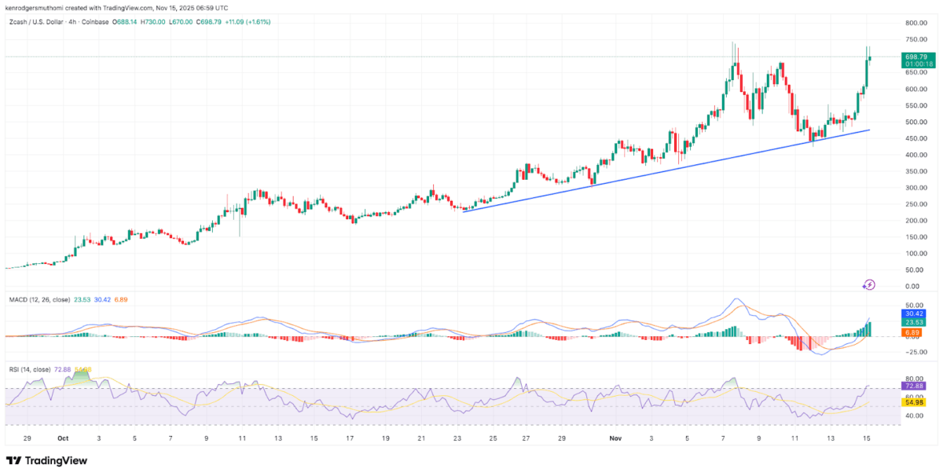Click the TradingView logo in bottom left
Screen dimensions: 943x476
pos(47,461)
